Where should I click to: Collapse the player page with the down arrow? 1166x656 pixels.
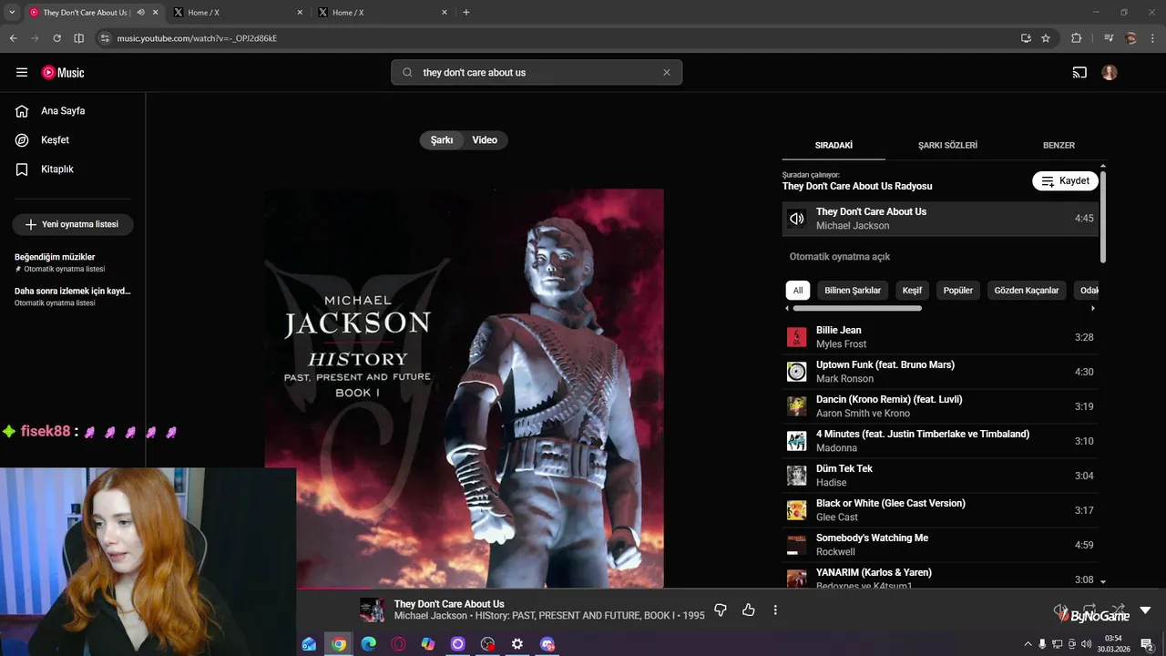[1146, 610]
